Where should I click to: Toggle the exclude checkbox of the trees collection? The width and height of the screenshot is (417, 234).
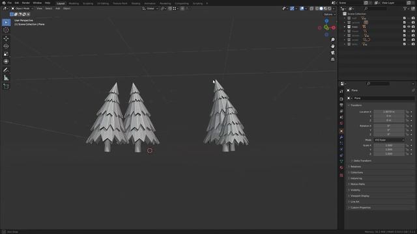pyautogui.click(x=405, y=27)
